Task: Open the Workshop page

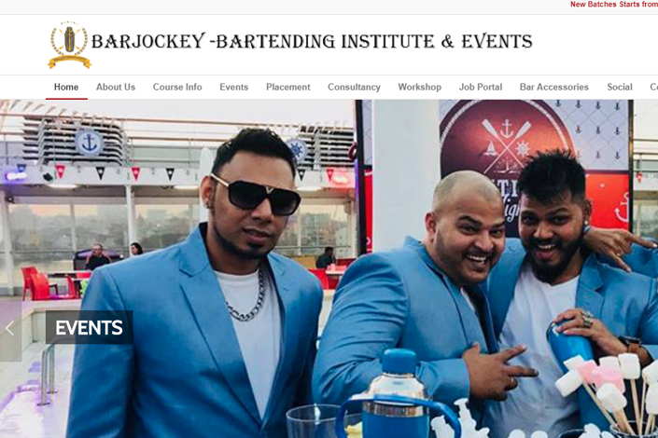Action: [420, 88]
